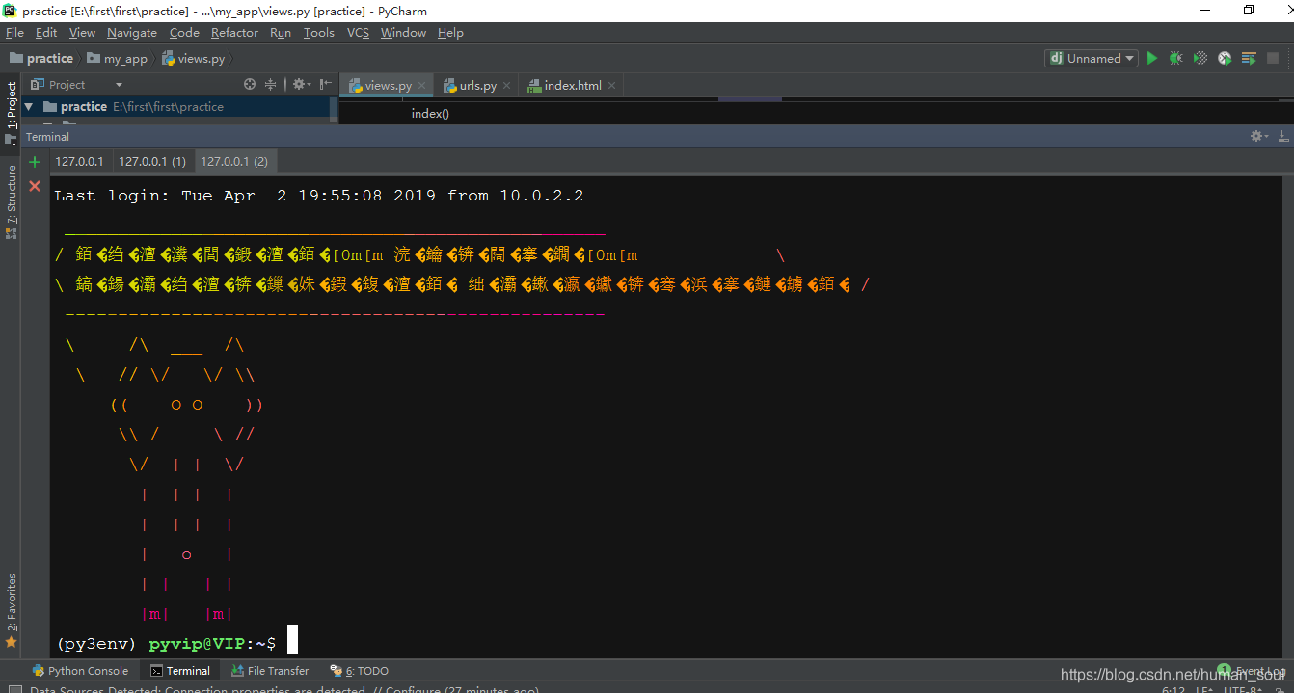1294x693 pixels.
Task: Close the index.html tab
Action: click(x=611, y=86)
